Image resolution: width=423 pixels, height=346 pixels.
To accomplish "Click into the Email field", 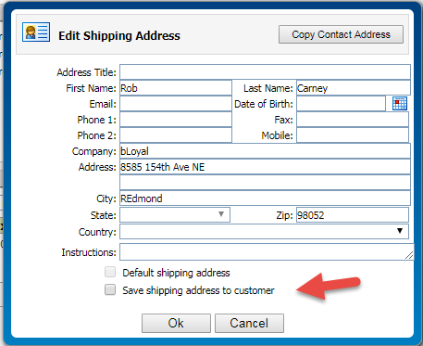I will click(x=176, y=104).
